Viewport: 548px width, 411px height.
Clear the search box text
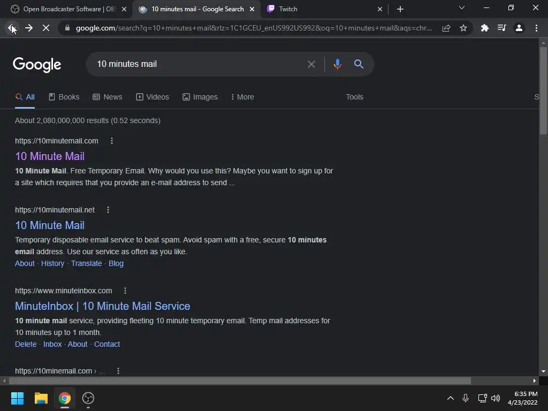pos(311,64)
